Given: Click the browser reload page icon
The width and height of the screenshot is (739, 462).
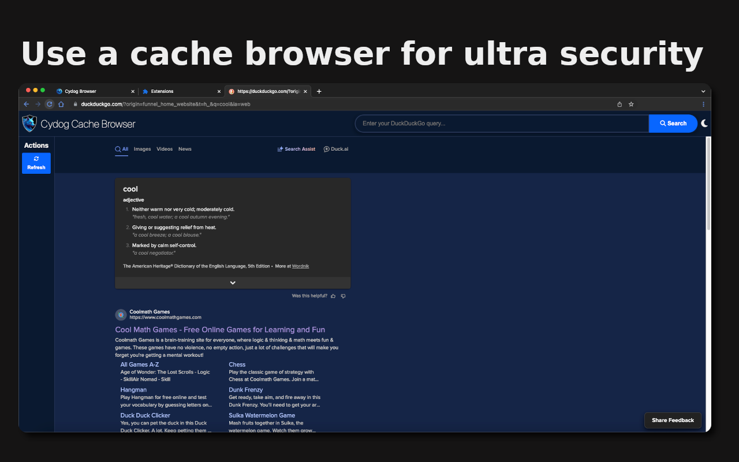Looking at the screenshot, I should coord(50,105).
